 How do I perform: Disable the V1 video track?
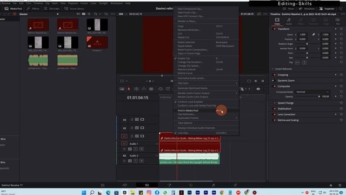click(x=142, y=136)
